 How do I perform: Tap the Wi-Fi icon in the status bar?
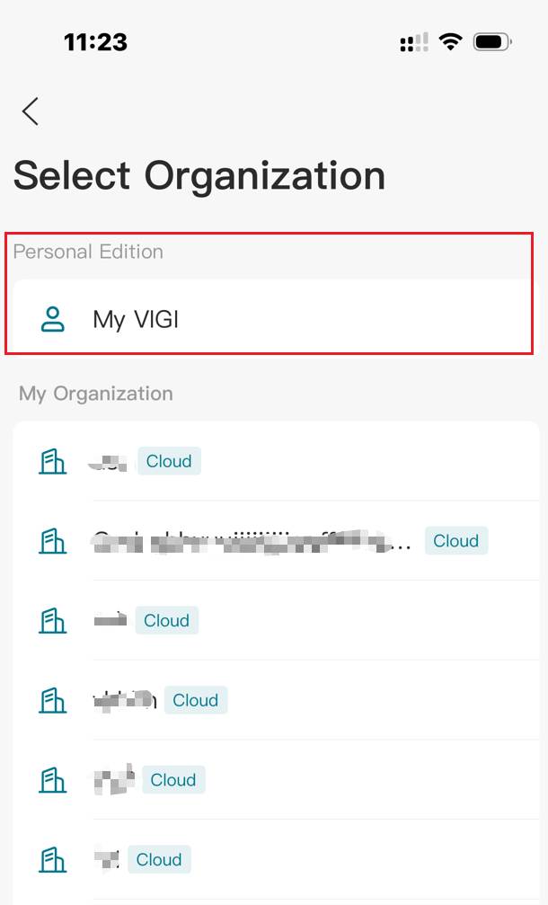450,41
